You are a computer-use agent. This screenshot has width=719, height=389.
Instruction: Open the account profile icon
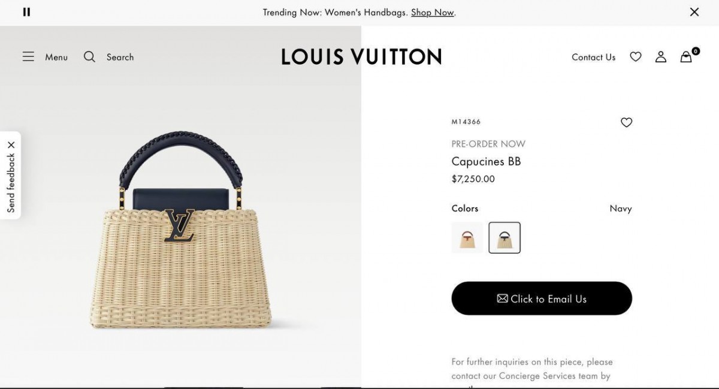click(x=661, y=56)
